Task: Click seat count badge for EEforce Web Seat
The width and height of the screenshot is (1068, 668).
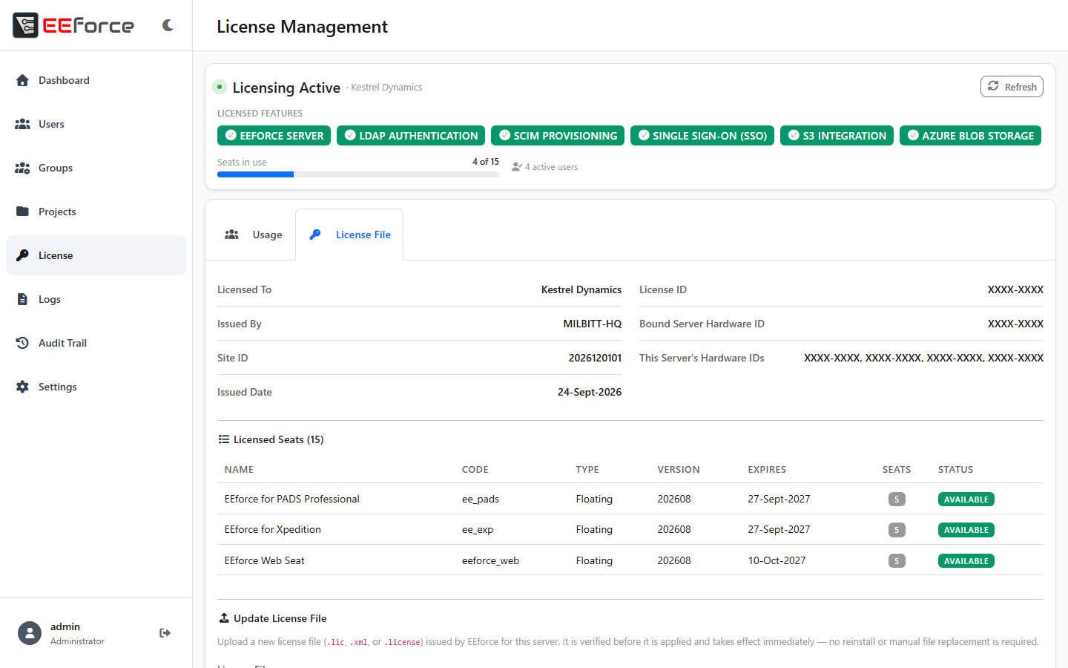Action: click(x=897, y=561)
